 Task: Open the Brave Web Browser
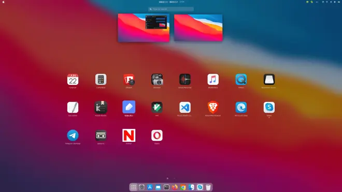pos(213,108)
